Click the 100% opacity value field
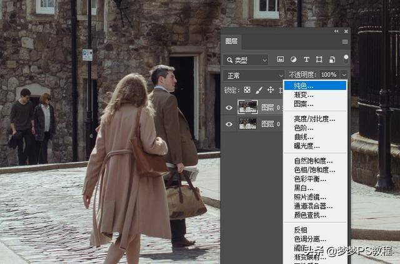This screenshot has height=264, width=400. tap(329, 75)
